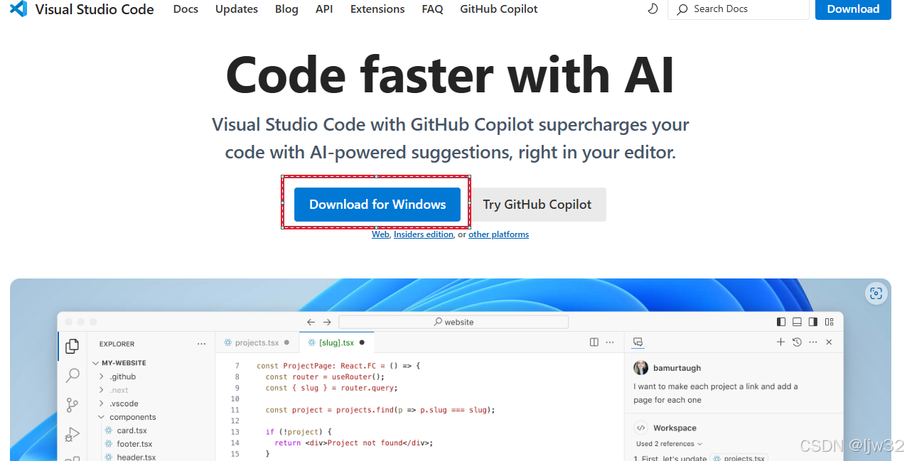Screen dimensions: 907x461
Task: Click the Visual Studio Code logo icon
Action: pos(18,9)
